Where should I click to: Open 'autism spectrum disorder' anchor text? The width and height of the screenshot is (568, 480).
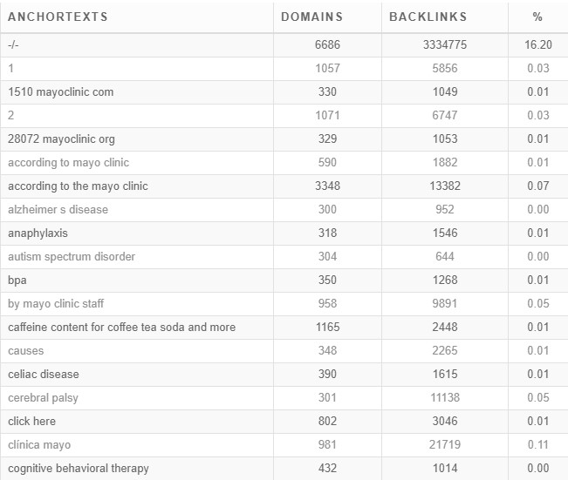tap(72, 256)
